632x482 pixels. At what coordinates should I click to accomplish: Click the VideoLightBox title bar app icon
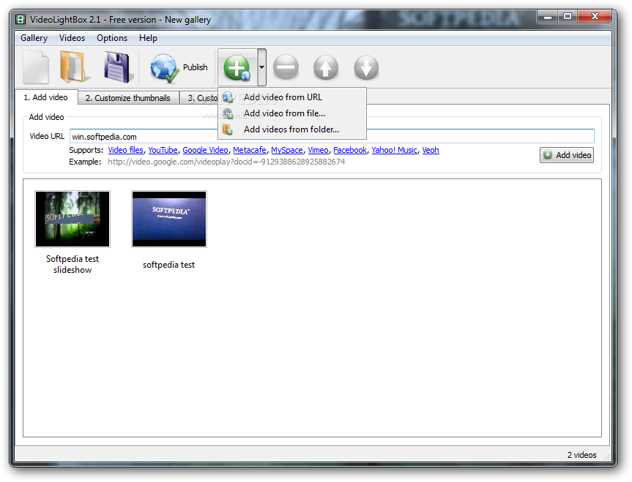(x=21, y=19)
